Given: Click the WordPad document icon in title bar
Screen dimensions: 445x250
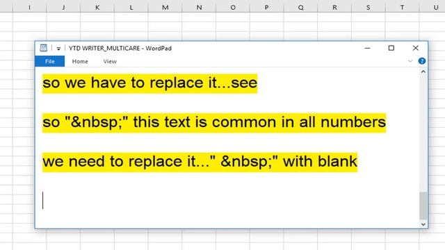Looking at the screenshot, I should tap(43, 48).
